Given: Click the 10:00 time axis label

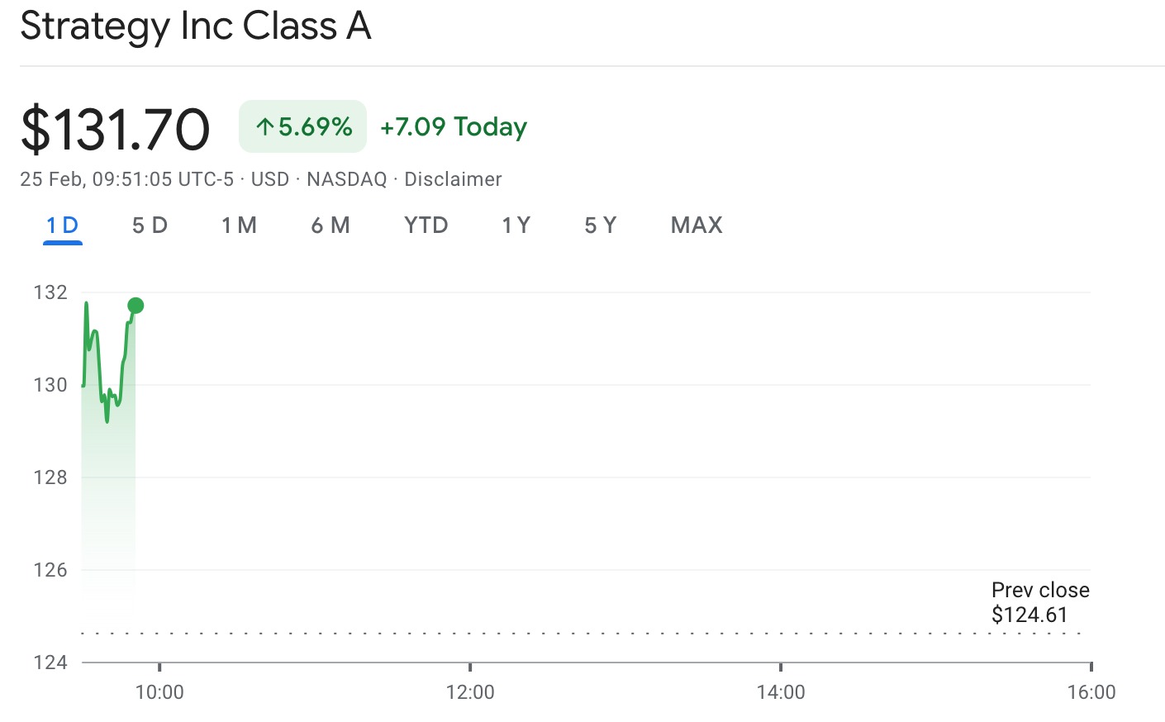Looking at the screenshot, I should (159, 692).
